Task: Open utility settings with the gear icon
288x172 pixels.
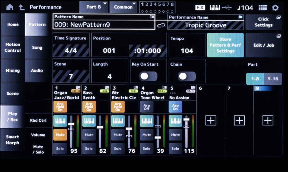Action: pyautogui.click(x=275, y=8)
